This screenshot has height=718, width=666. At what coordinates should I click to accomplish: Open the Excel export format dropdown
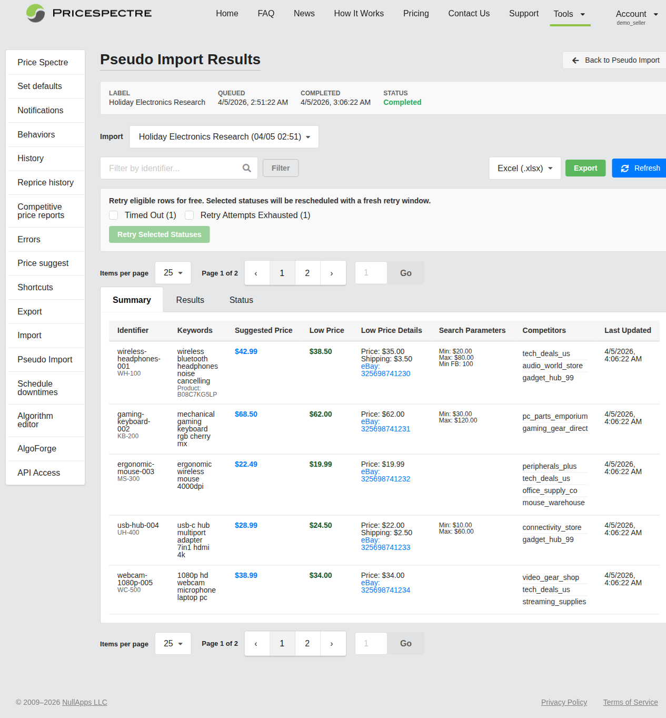tap(524, 168)
